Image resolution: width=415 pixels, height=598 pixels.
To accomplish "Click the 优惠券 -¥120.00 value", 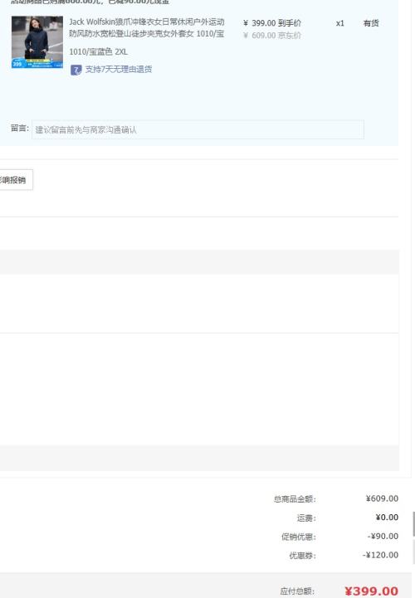I will click(380, 555).
